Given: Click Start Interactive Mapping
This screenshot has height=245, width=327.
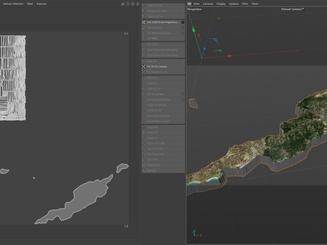Looking at the screenshot, I should 163,50.
